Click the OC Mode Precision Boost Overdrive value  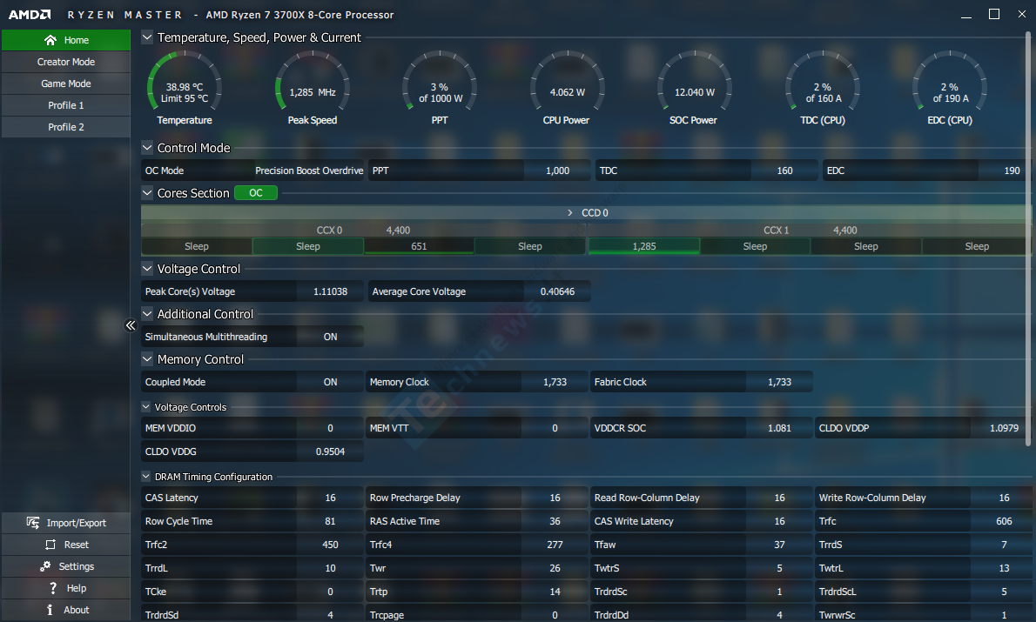click(309, 171)
